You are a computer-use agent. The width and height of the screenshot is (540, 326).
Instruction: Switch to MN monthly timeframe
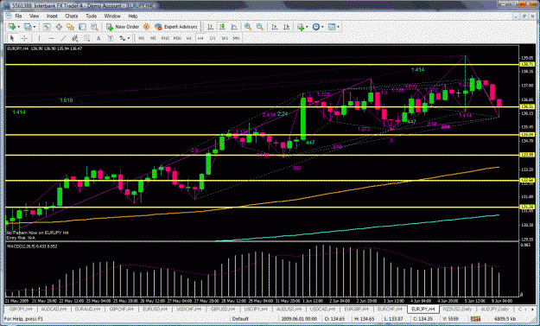click(236, 38)
